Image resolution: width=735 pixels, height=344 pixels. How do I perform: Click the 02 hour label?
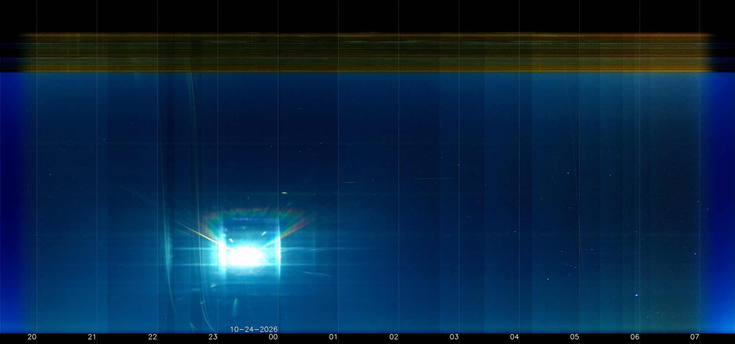(x=394, y=337)
